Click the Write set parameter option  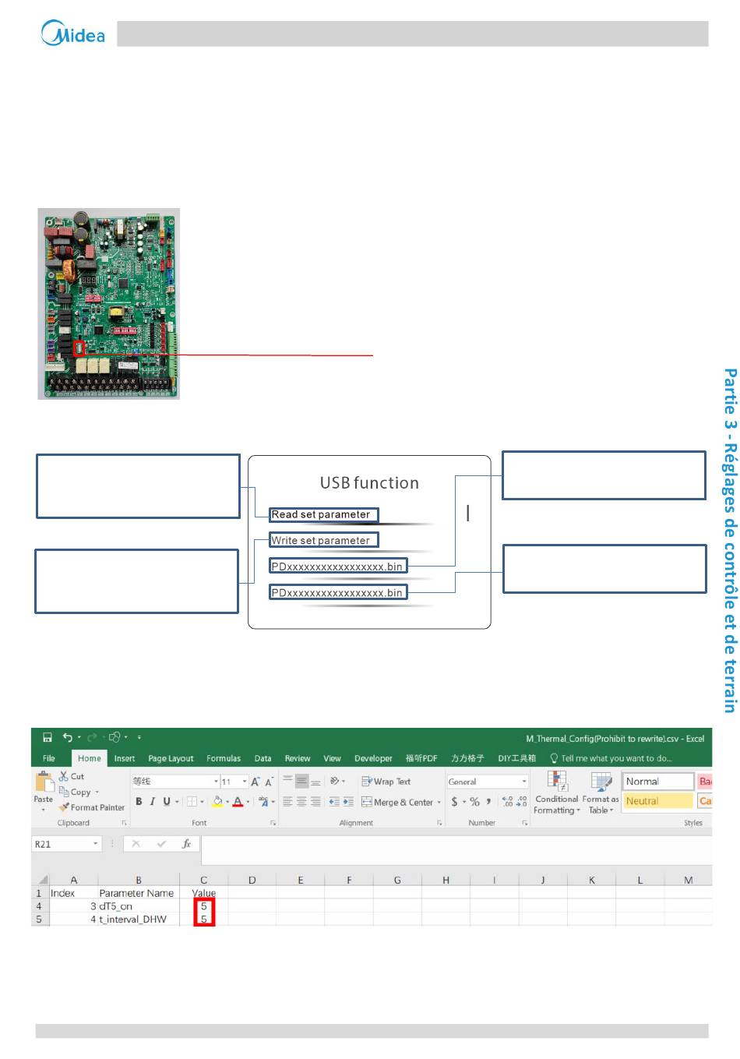(324, 540)
